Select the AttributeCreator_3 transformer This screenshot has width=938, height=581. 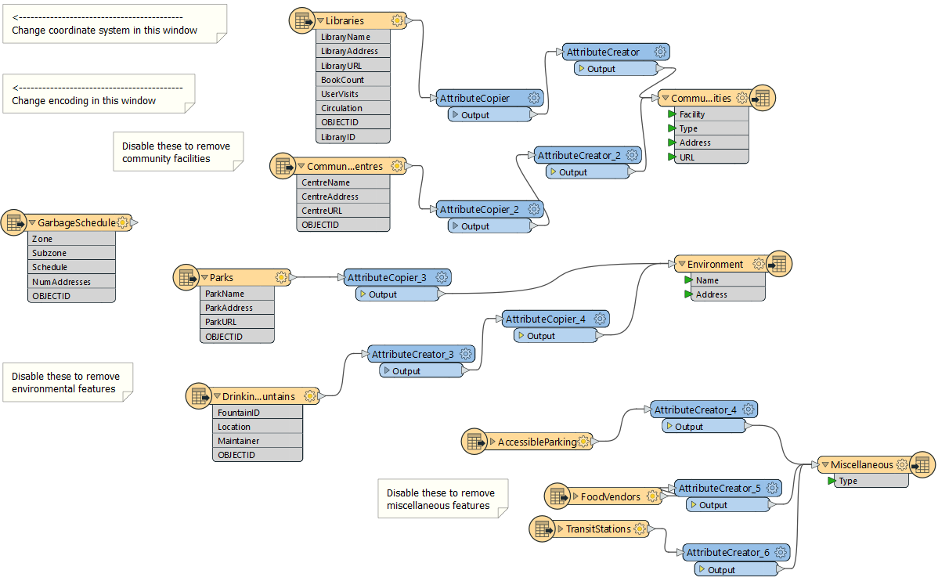(x=413, y=355)
